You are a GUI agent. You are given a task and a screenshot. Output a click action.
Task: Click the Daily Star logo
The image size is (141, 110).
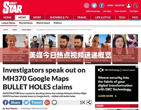coord(12,7)
